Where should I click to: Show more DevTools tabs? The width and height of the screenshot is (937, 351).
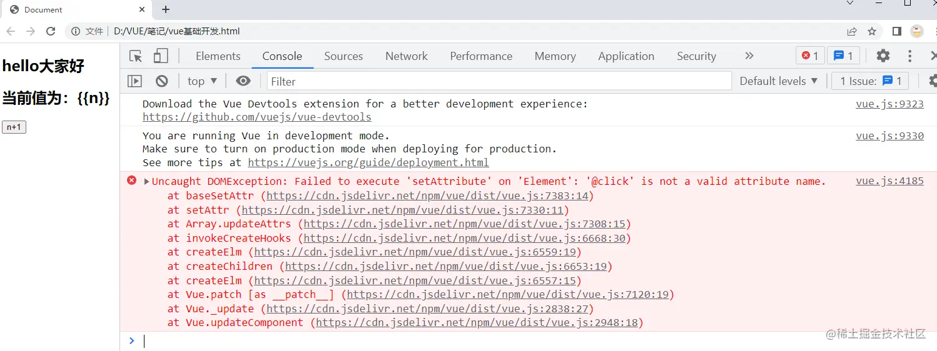[x=749, y=56]
